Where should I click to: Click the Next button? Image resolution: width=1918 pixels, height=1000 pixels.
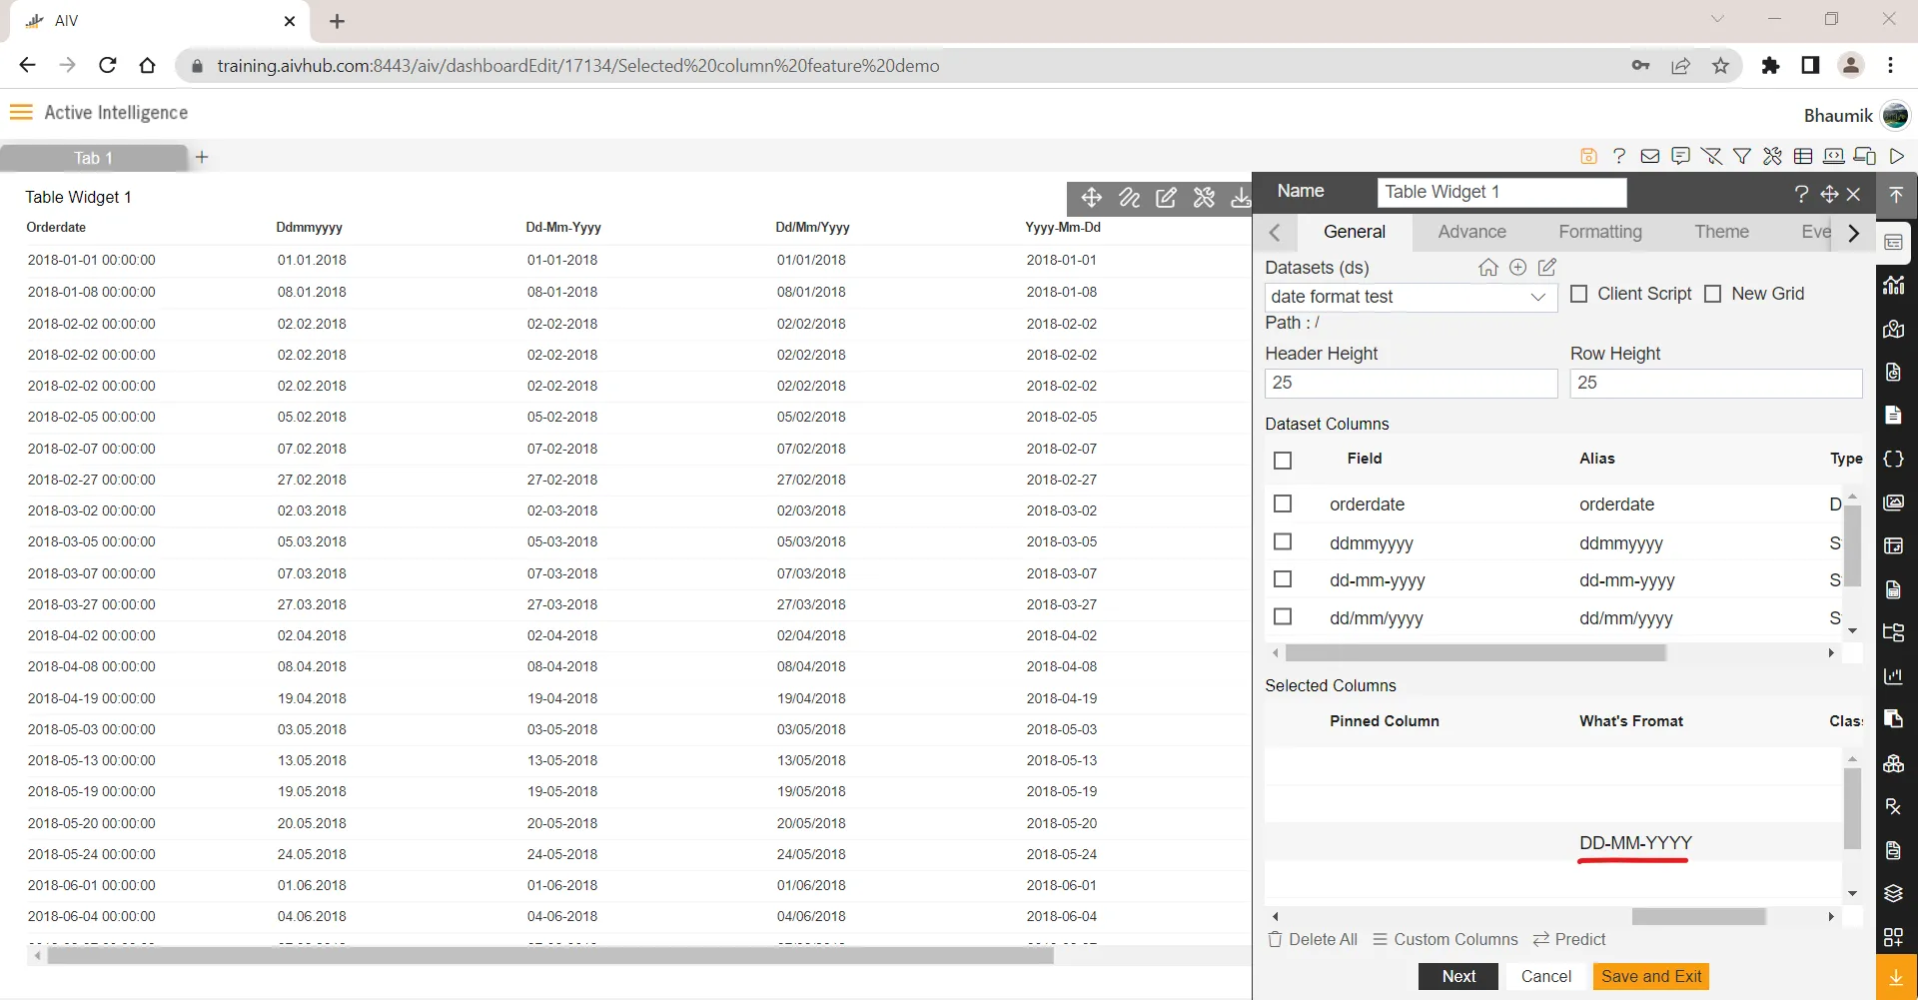pos(1458,976)
